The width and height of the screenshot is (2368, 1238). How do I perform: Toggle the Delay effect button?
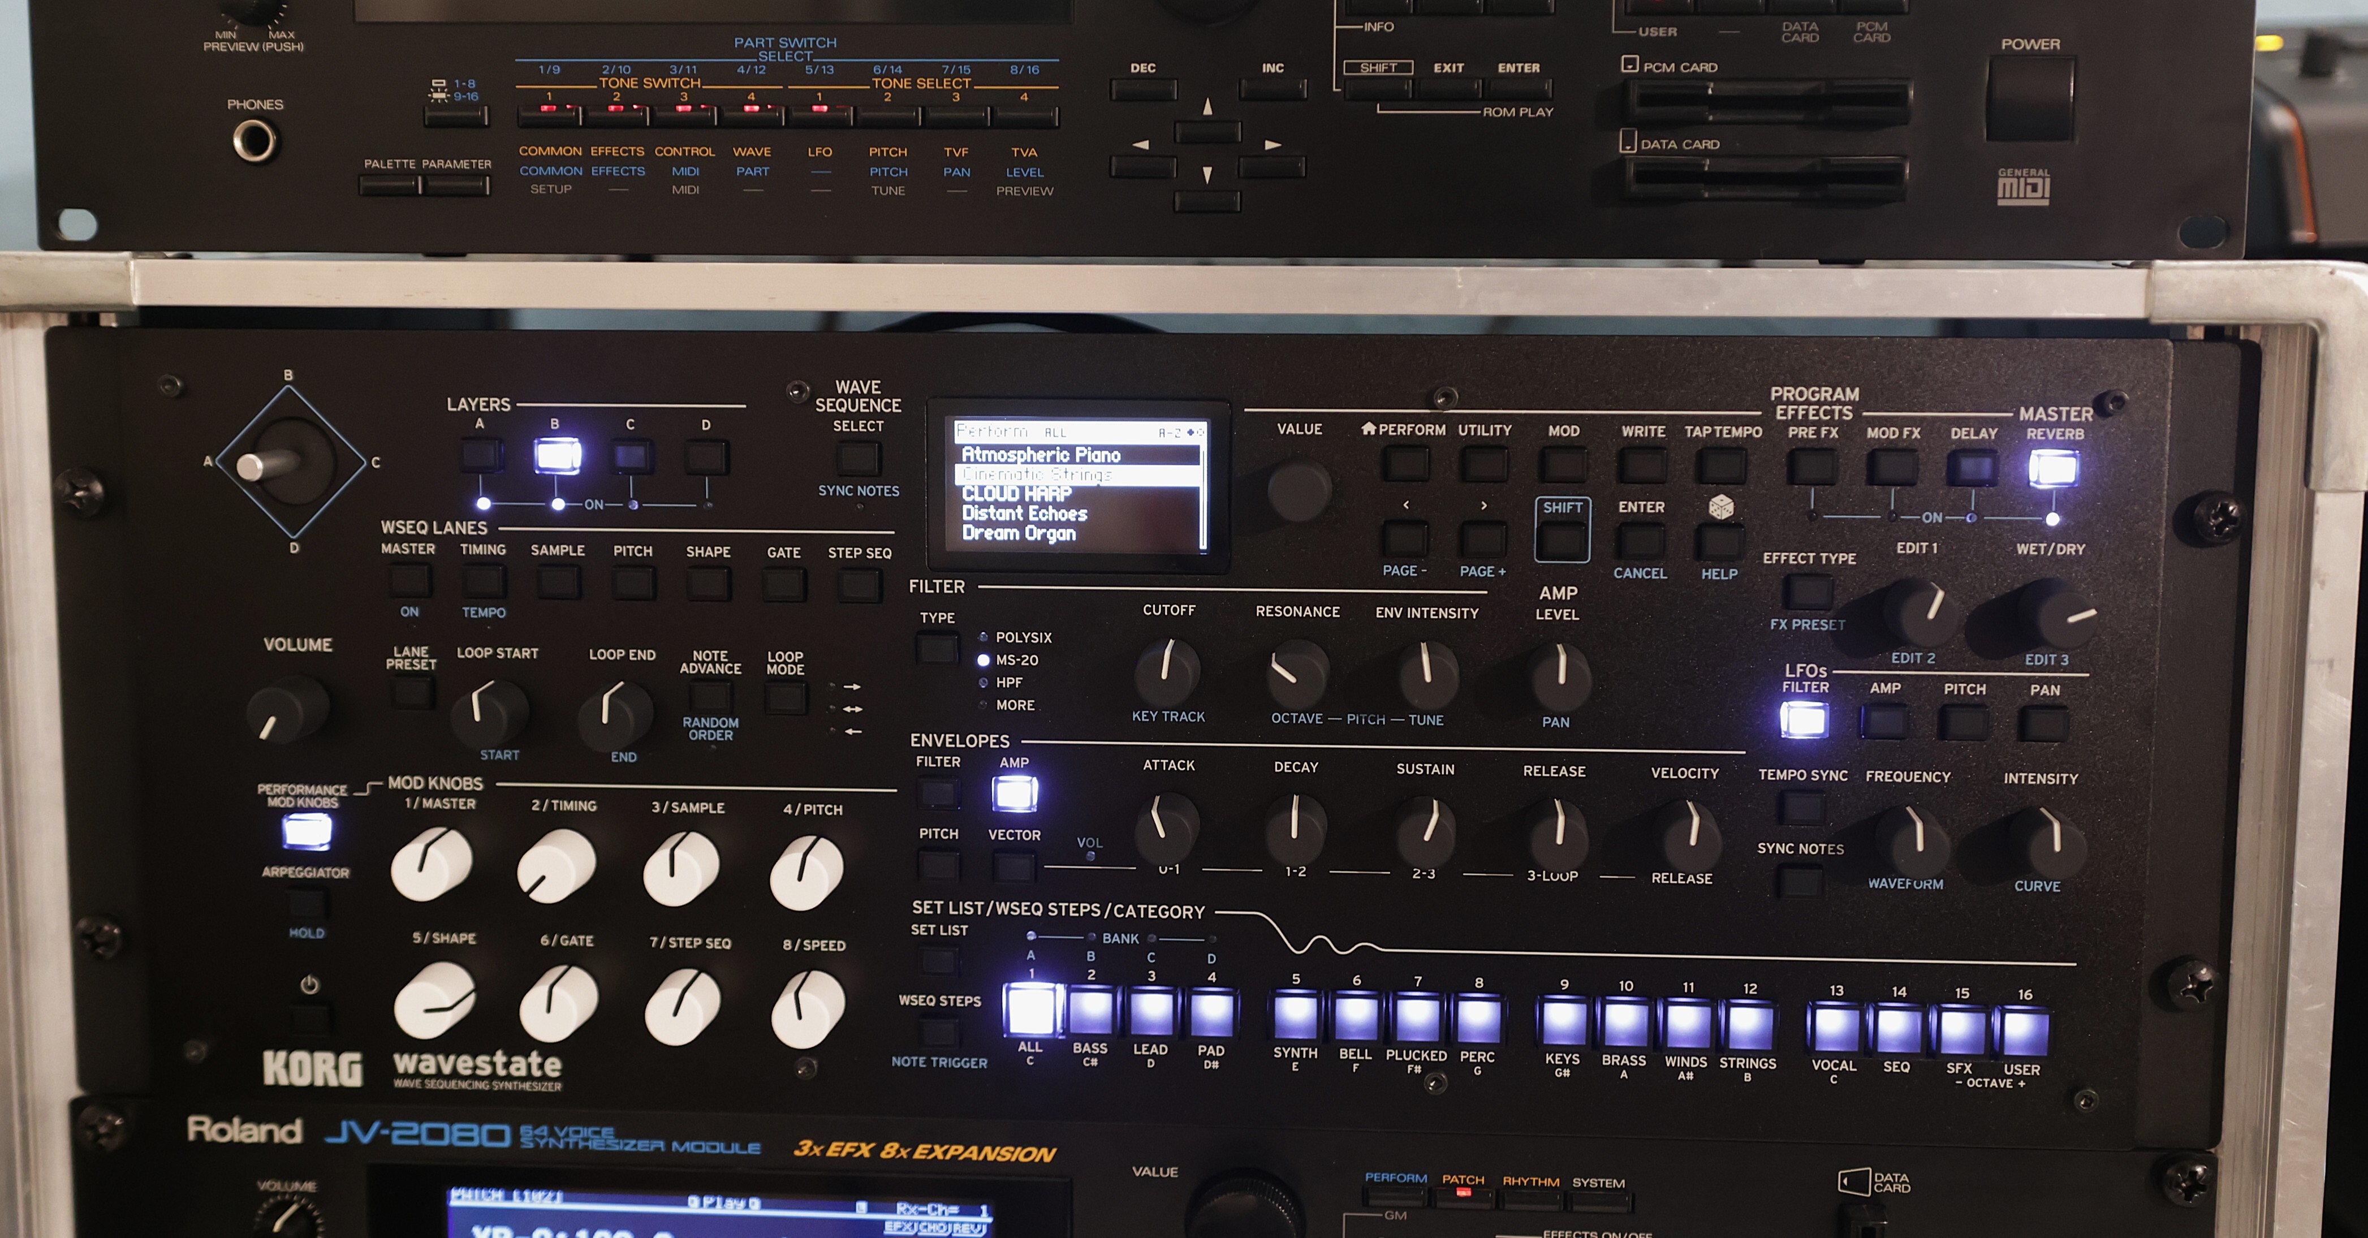tap(1973, 468)
